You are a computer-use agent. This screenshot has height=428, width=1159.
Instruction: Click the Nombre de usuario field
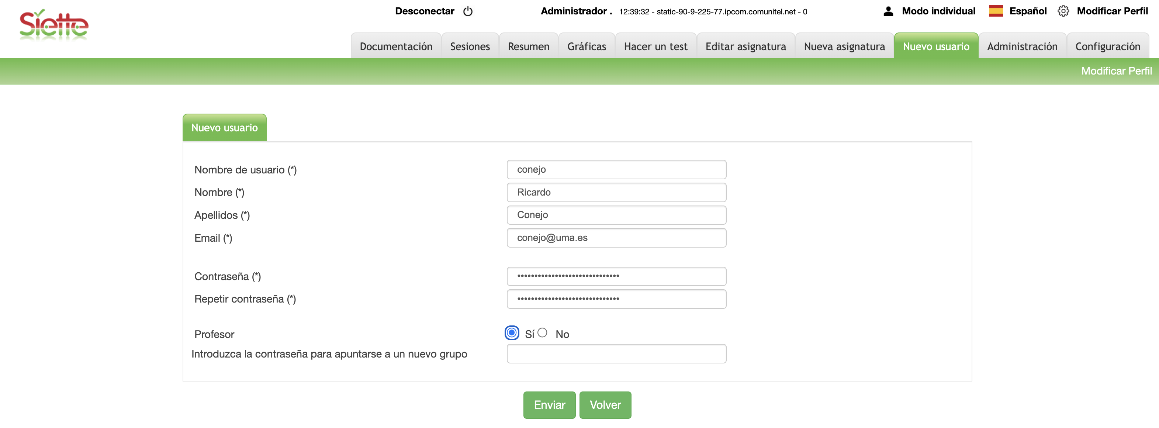(x=616, y=170)
